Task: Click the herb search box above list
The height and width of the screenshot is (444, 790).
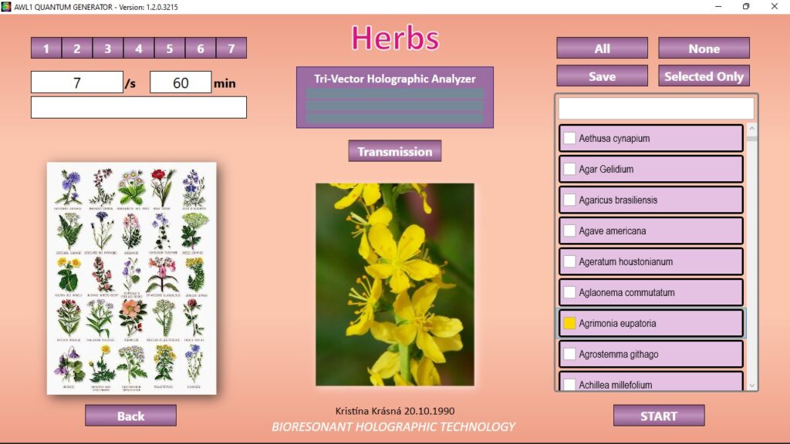Action: coord(656,108)
